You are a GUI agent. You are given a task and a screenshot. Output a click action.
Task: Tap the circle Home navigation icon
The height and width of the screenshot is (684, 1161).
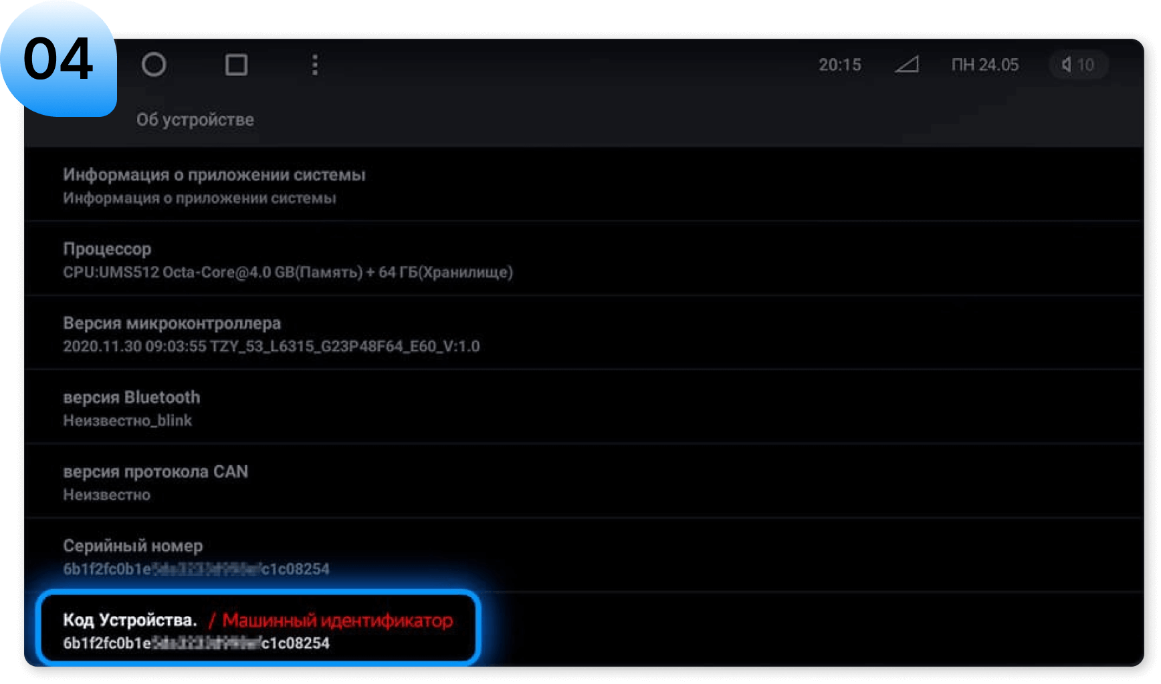(x=154, y=65)
